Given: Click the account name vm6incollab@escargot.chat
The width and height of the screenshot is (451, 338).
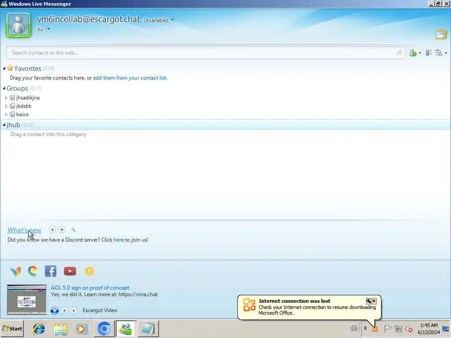Looking at the screenshot, I should click(x=89, y=19).
